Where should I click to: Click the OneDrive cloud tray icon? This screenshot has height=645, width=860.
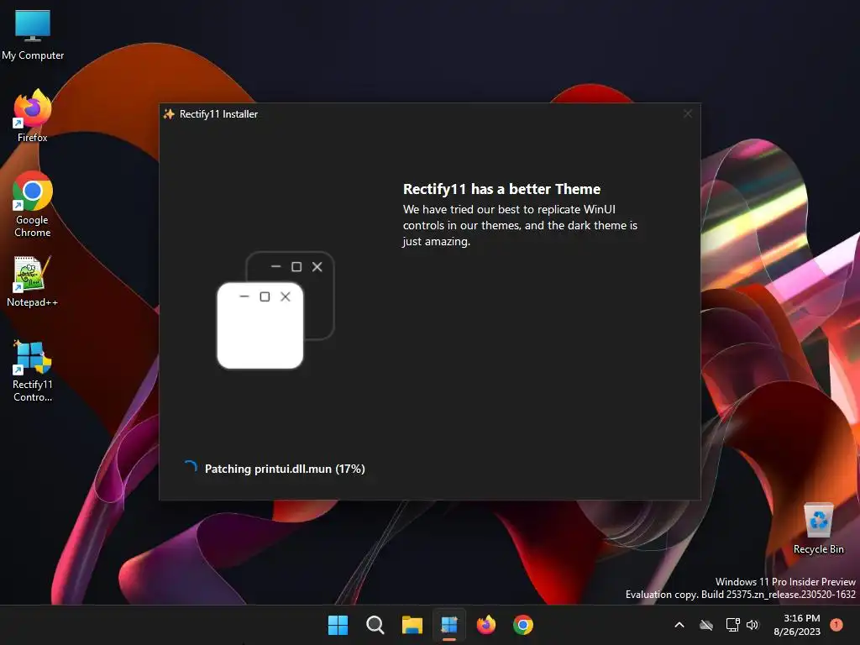point(706,625)
